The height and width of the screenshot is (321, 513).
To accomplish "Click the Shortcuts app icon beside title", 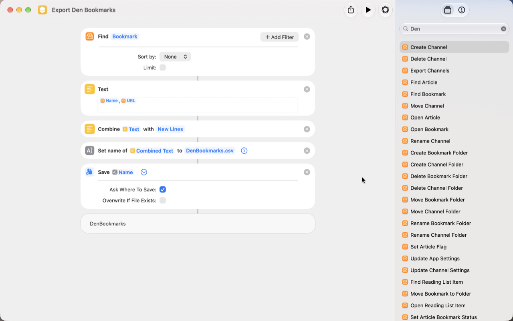I will pyautogui.click(x=42, y=10).
